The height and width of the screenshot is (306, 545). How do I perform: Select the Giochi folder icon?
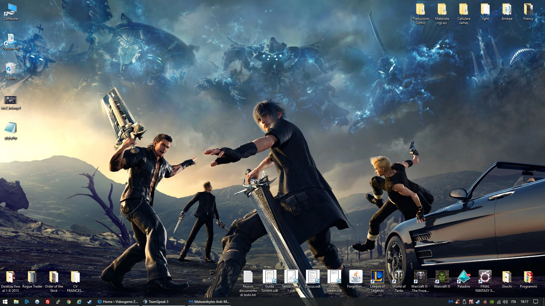pyautogui.click(x=507, y=279)
